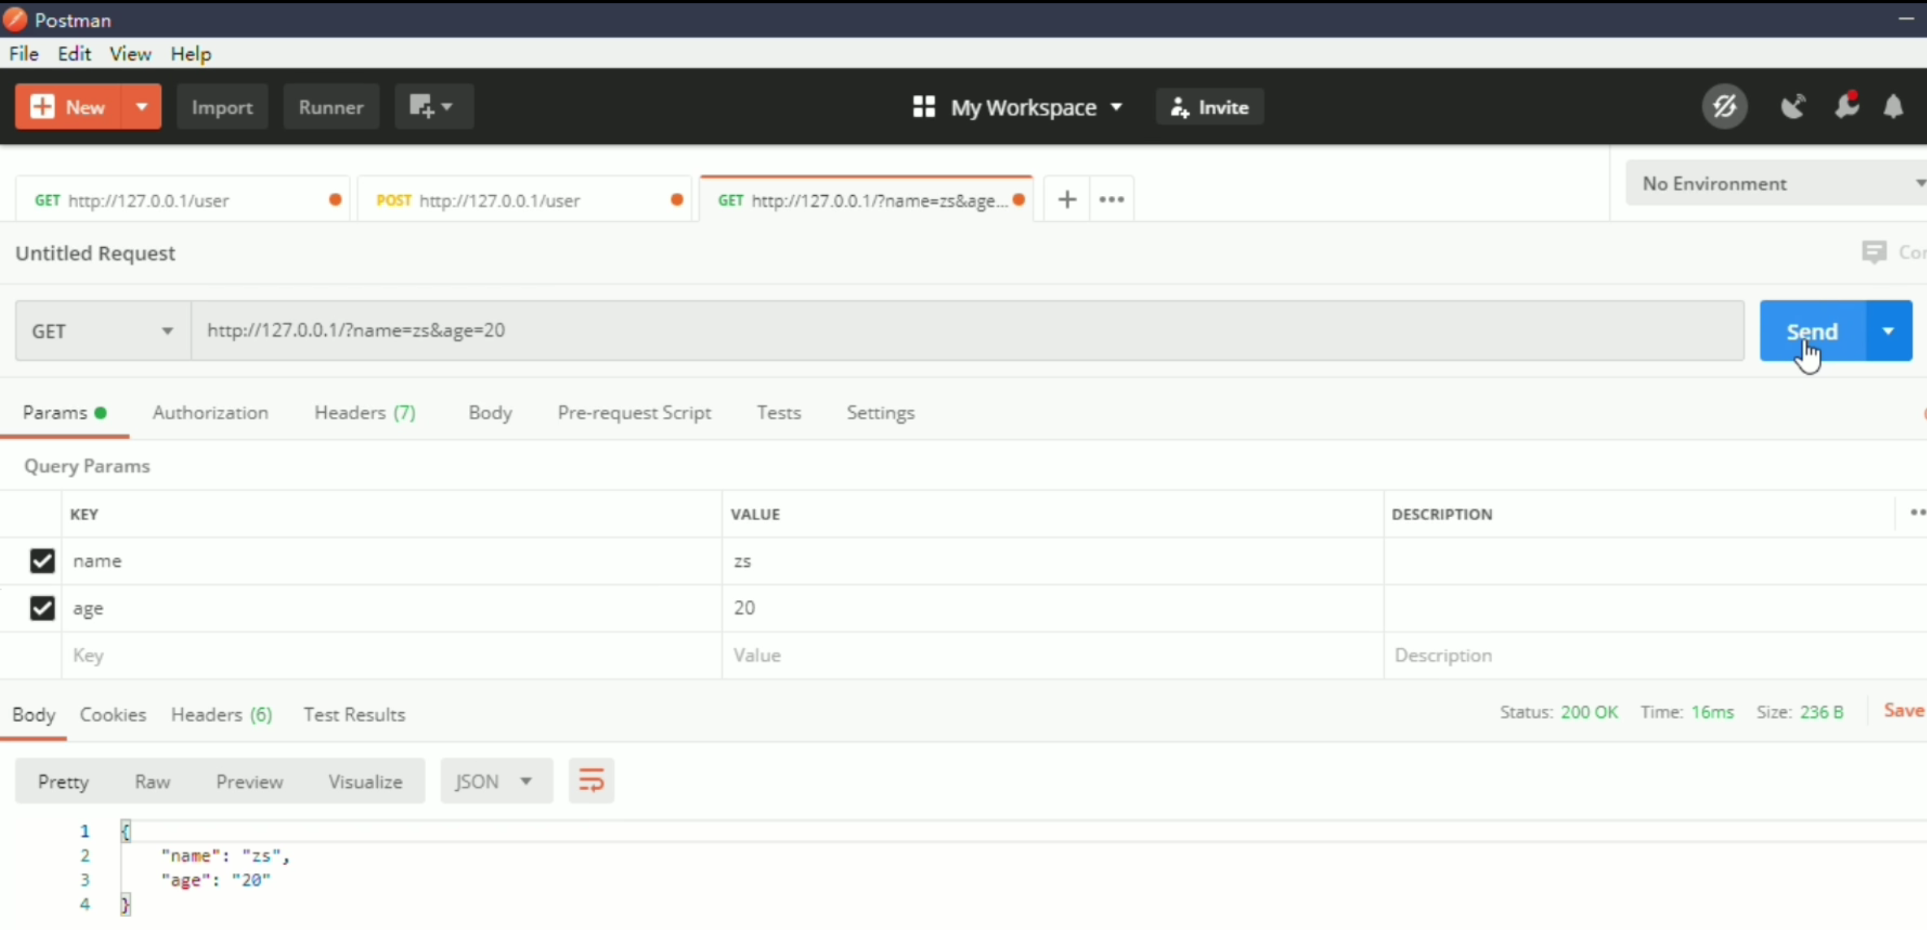The height and width of the screenshot is (930, 1927).
Task: Click the comments icon
Action: click(x=1874, y=252)
